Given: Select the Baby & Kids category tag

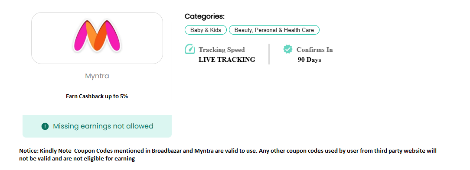Looking at the screenshot, I should 206,30.
